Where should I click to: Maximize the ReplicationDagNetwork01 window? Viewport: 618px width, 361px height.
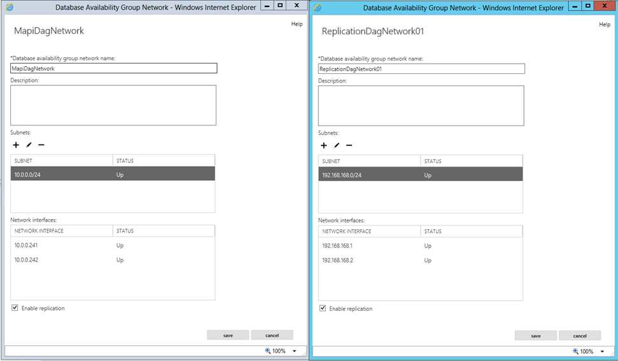(x=587, y=6)
